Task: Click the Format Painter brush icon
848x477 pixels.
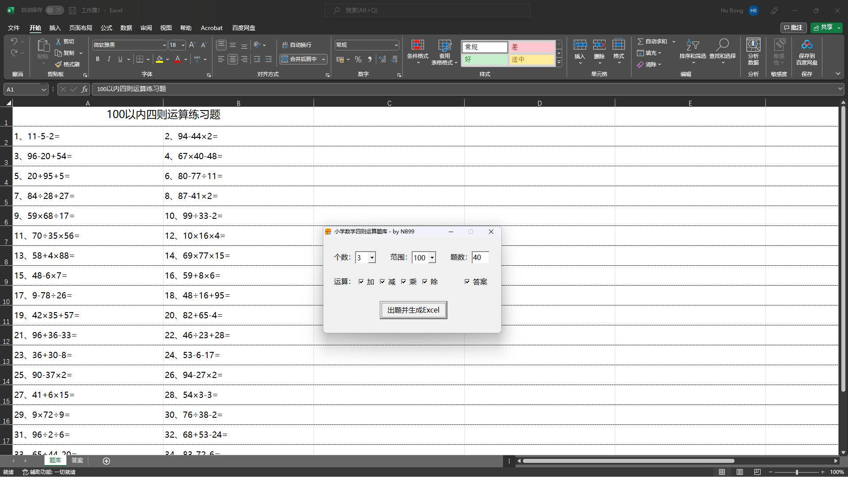Action: click(59, 65)
